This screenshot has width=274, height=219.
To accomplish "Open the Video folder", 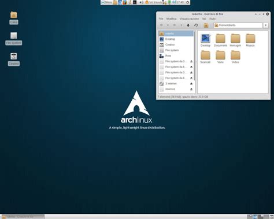I will point(235,57).
